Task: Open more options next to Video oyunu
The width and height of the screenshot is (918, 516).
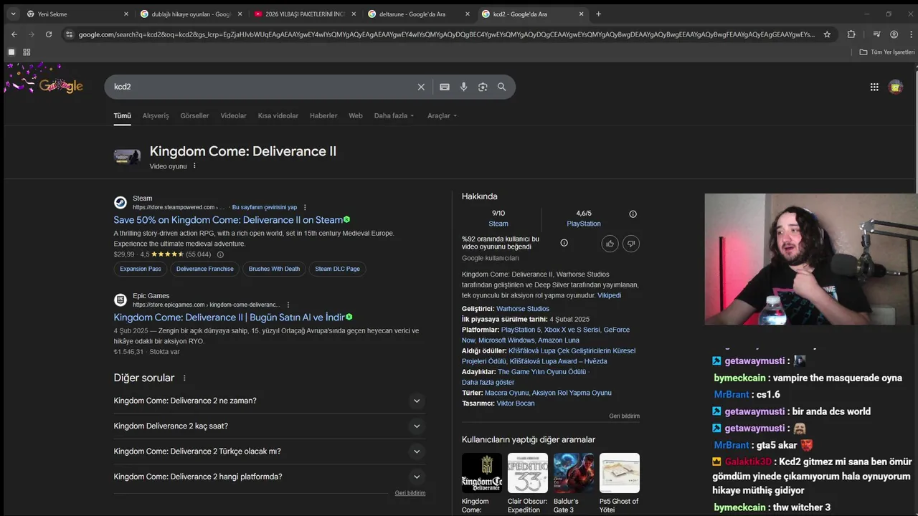Action: 194,166
